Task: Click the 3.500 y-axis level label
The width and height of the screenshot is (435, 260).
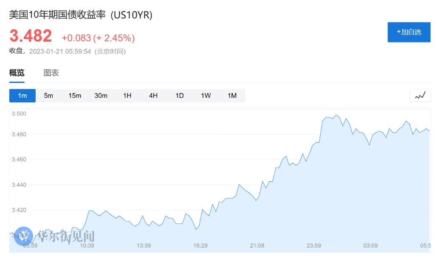Action: (19, 113)
